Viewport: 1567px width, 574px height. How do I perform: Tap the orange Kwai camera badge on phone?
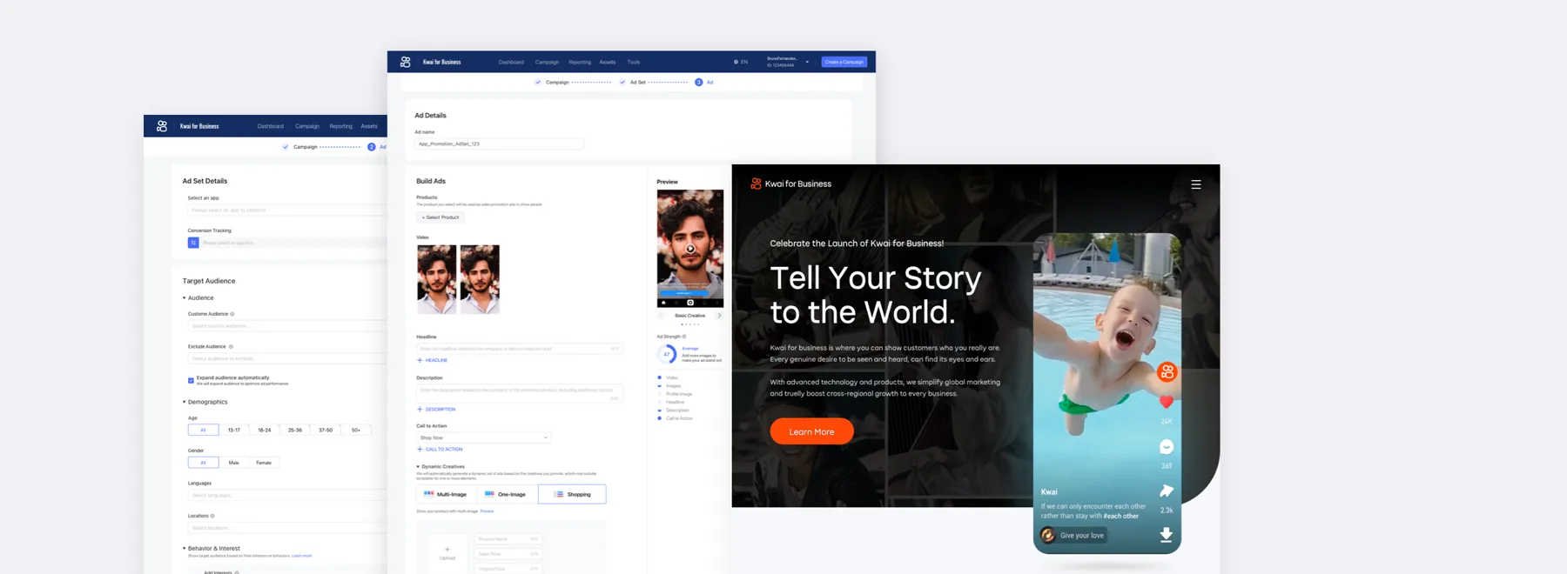(1167, 372)
